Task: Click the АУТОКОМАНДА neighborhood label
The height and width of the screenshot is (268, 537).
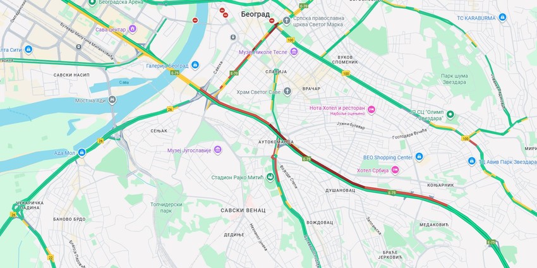Action: [x=276, y=142]
